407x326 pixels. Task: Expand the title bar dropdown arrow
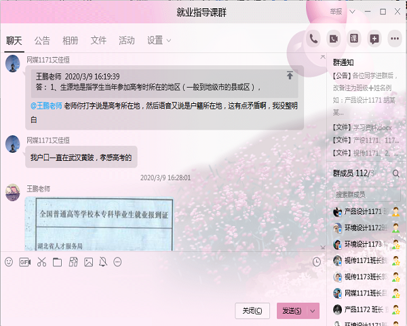(x=352, y=12)
